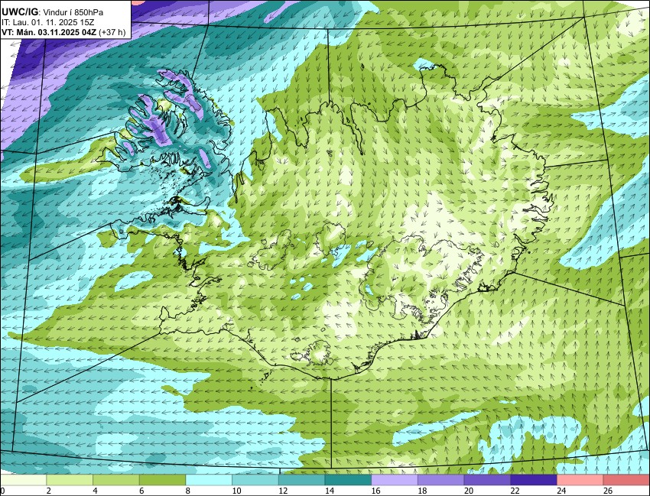
Task: Click the legend label '18'
Action: pos(422,491)
